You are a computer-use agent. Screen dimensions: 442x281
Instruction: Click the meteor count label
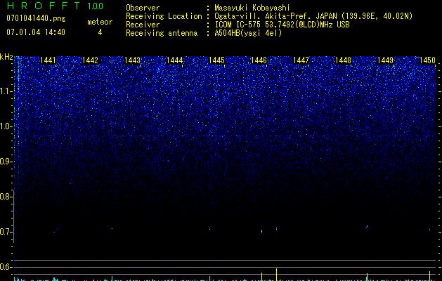click(100, 22)
